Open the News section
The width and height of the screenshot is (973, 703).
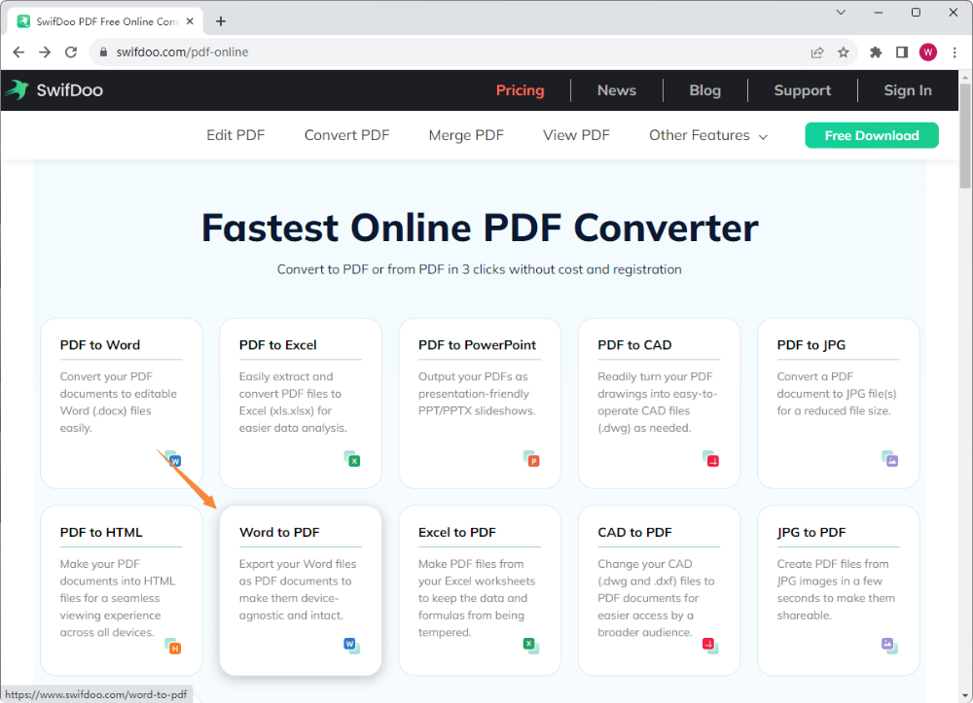click(x=617, y=90)
